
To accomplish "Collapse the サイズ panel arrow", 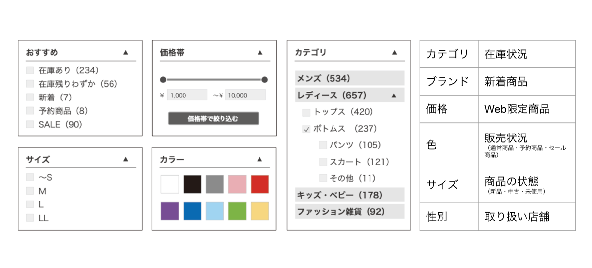I will click(125, 159).
